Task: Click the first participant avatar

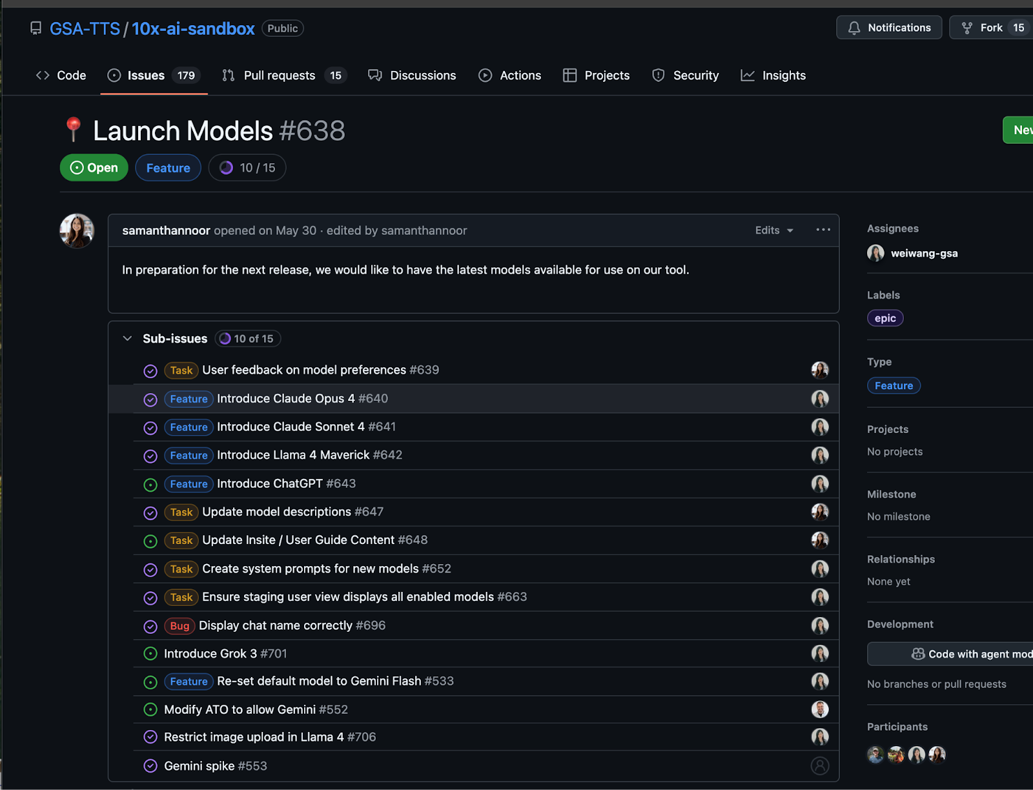Action: click(875, 754)
